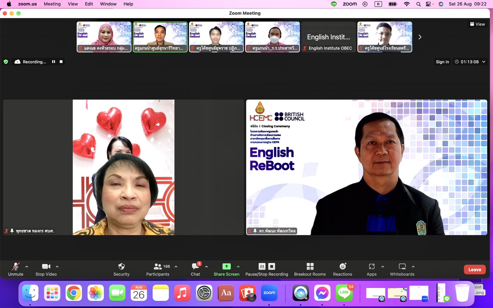493x308 pixels.
Task: Open Notes app from the Dock
Action: [160, 293]
